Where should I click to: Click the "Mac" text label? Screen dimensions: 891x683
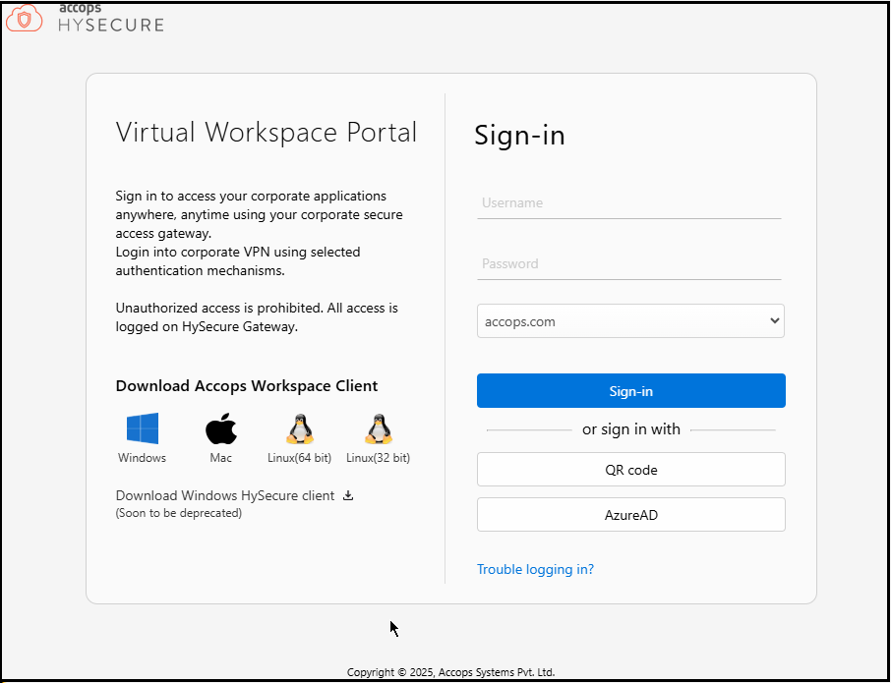coord(221,458)
